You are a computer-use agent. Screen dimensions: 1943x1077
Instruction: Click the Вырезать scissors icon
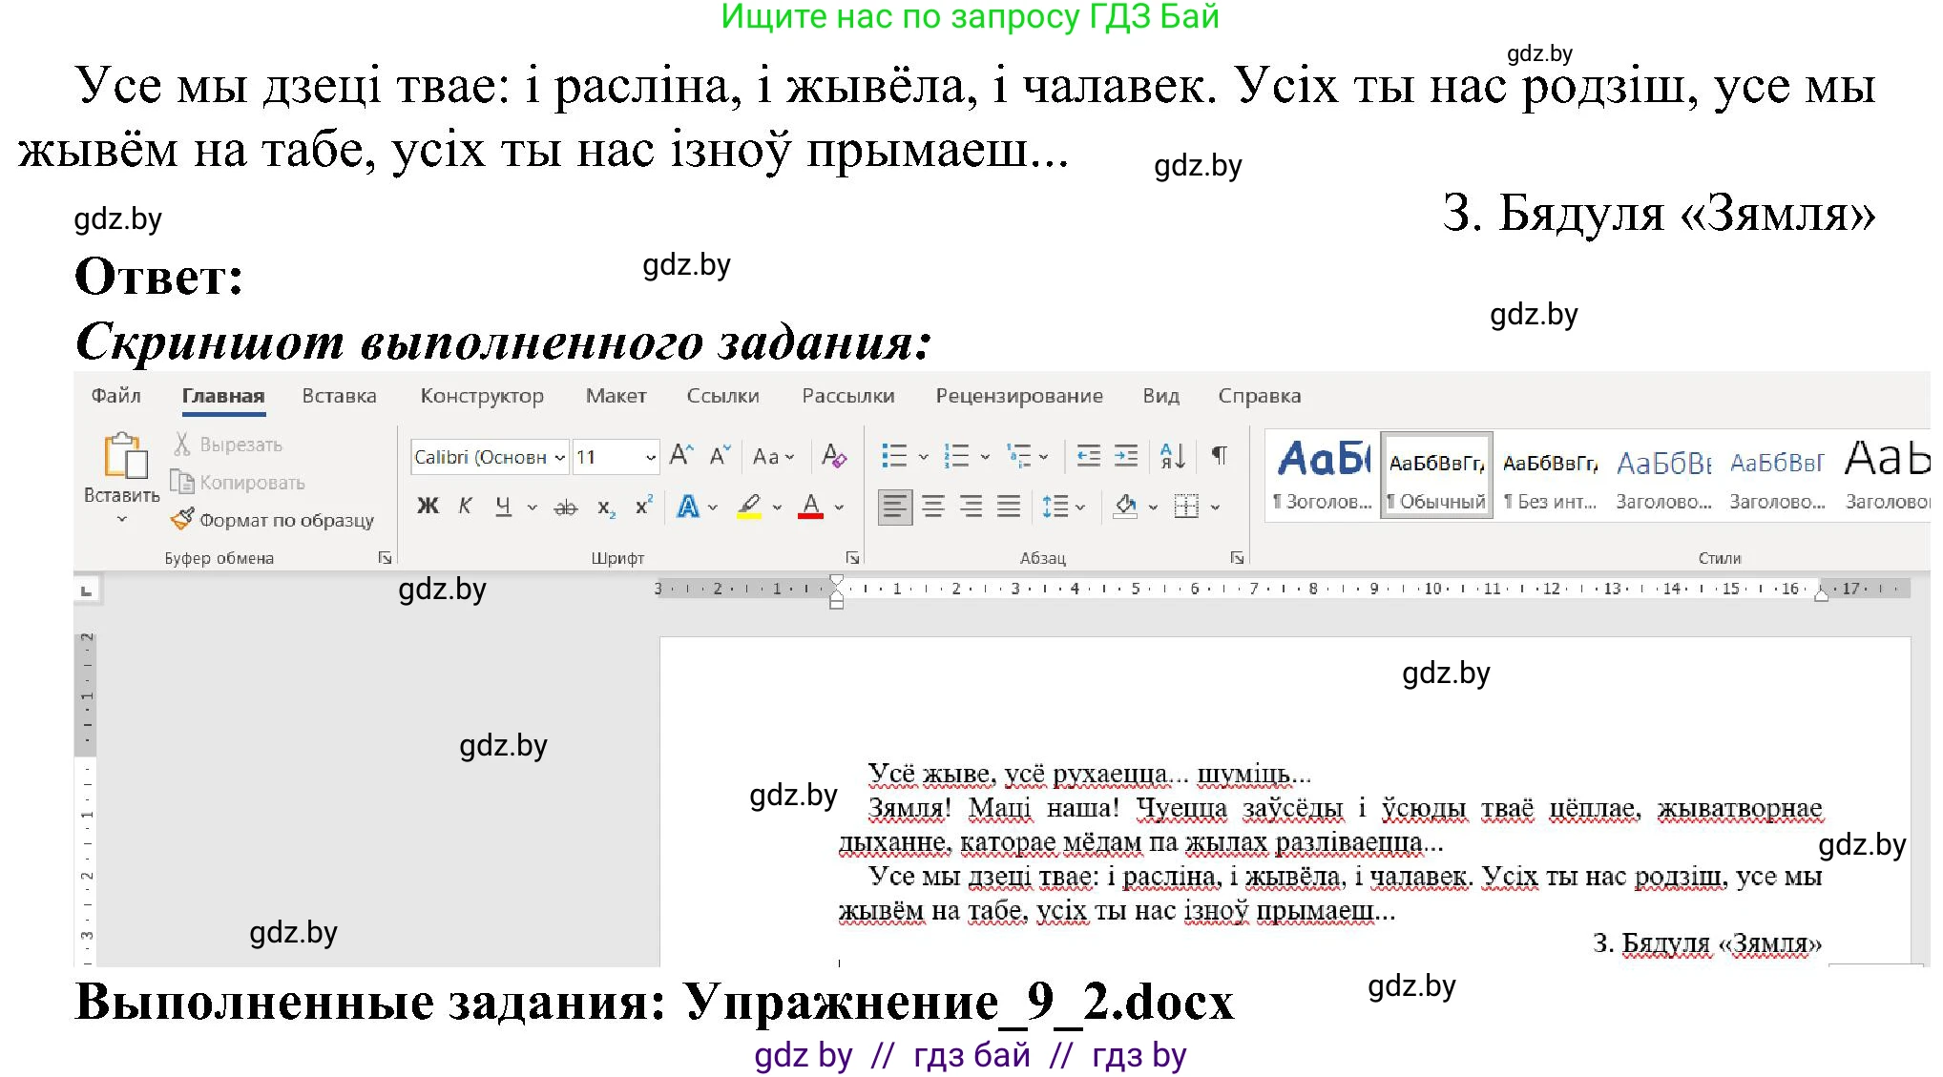coord(181,443)
